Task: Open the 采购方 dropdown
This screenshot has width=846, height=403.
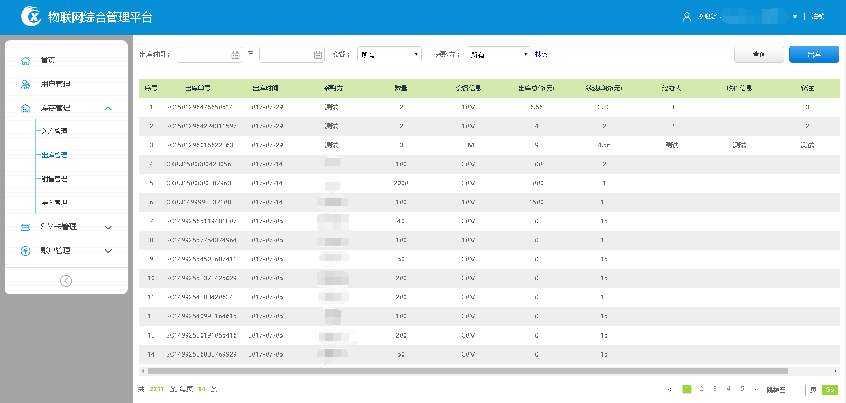Action: [x=498, y=54]
